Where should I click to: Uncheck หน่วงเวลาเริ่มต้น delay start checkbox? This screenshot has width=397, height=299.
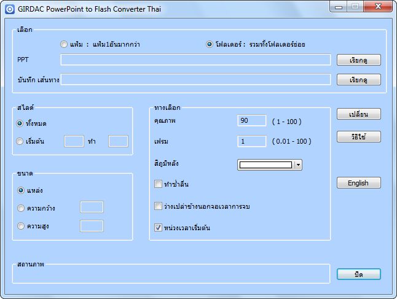[158, 228]
